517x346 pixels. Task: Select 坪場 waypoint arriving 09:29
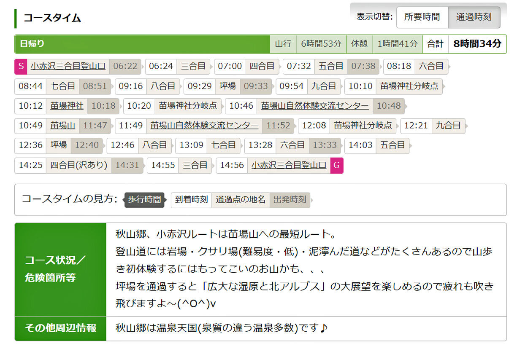click(x=228, y=86)
